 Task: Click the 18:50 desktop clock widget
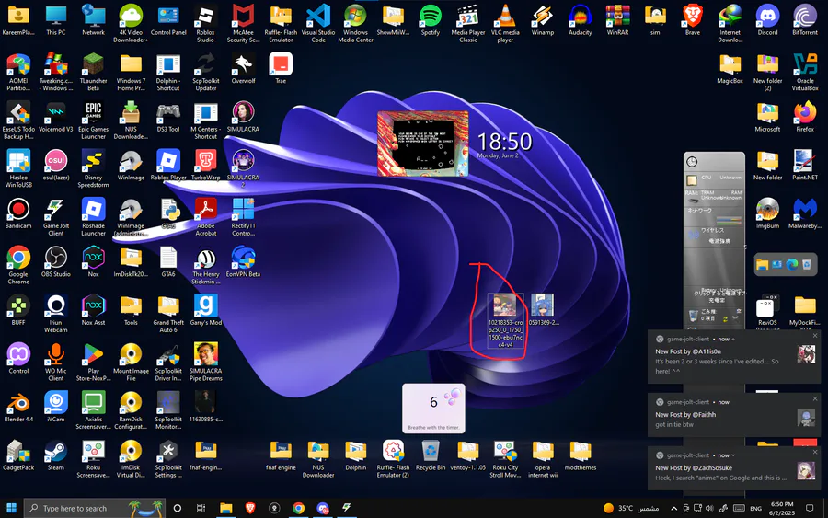tap(504, 144)
